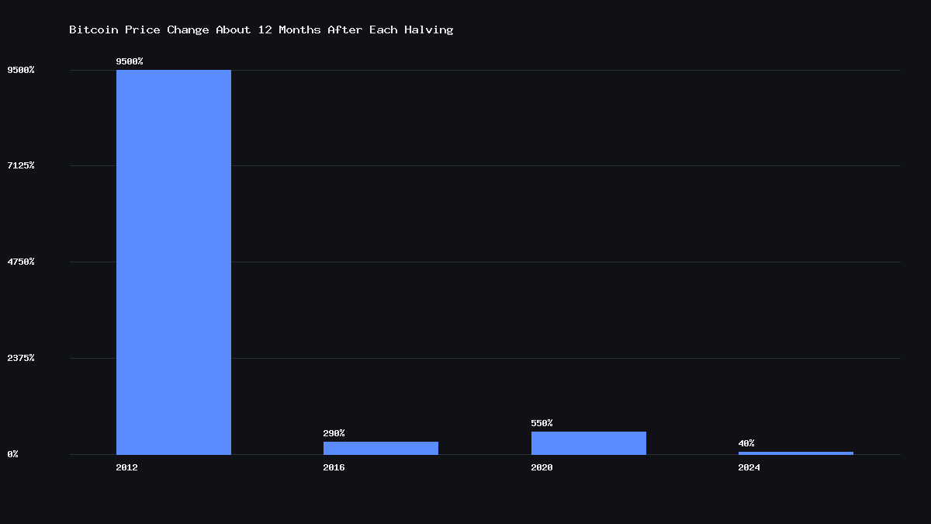Click the 290% data label
The width and height of the screenshot is (931, 524).
[334, 433]
